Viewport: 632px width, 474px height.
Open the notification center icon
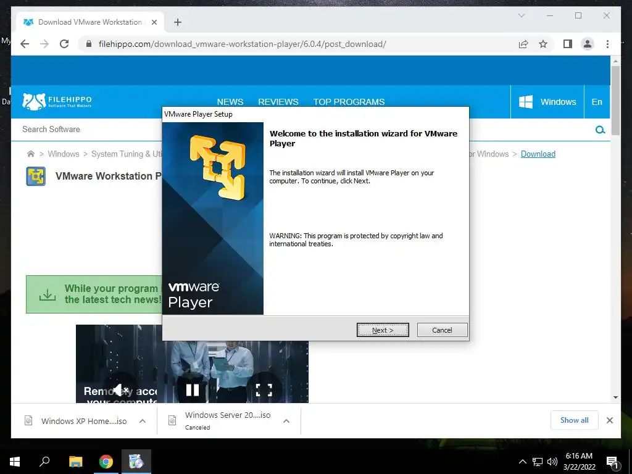click(612, 462)
